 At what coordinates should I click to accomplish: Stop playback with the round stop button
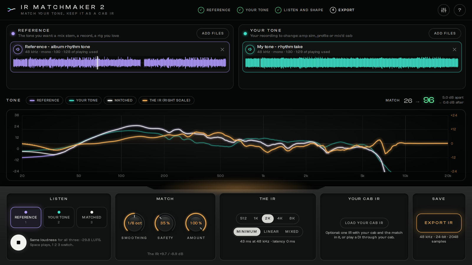pos(19,242)
